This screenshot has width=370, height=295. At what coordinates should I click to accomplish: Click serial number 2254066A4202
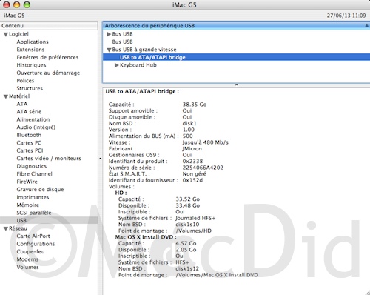tap(203, 168)
